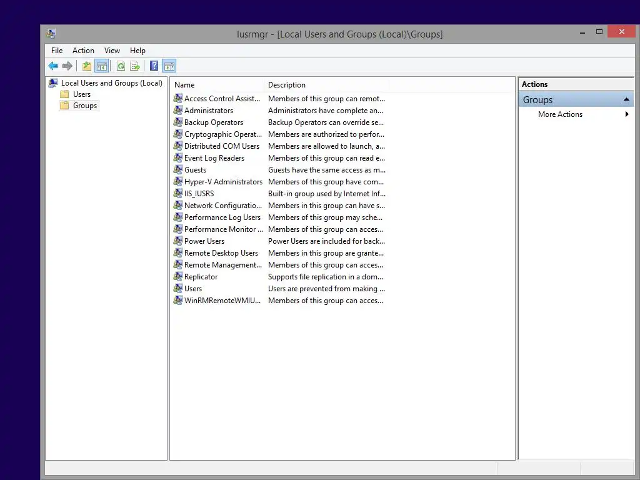Click the Hyper-V Administrators group icon
Image resolution: width=640 pixels, height=480 pixels.
click(x=178, y=181)
